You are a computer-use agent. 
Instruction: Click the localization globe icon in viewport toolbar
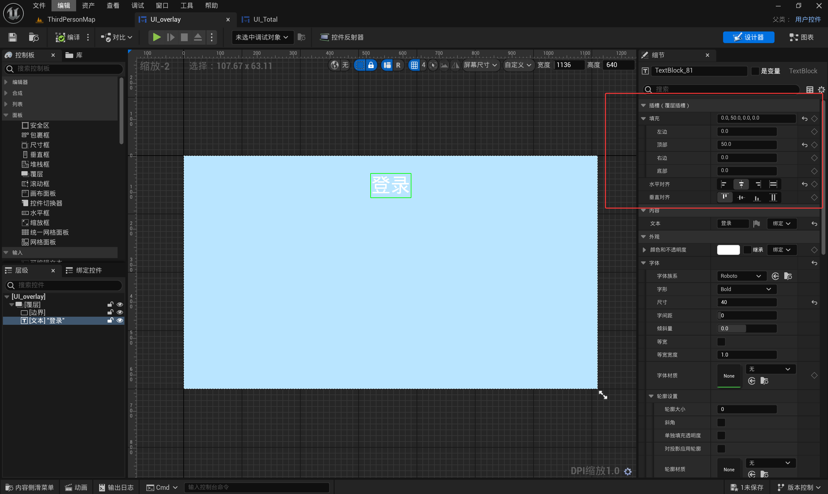(x=335, y=65)
